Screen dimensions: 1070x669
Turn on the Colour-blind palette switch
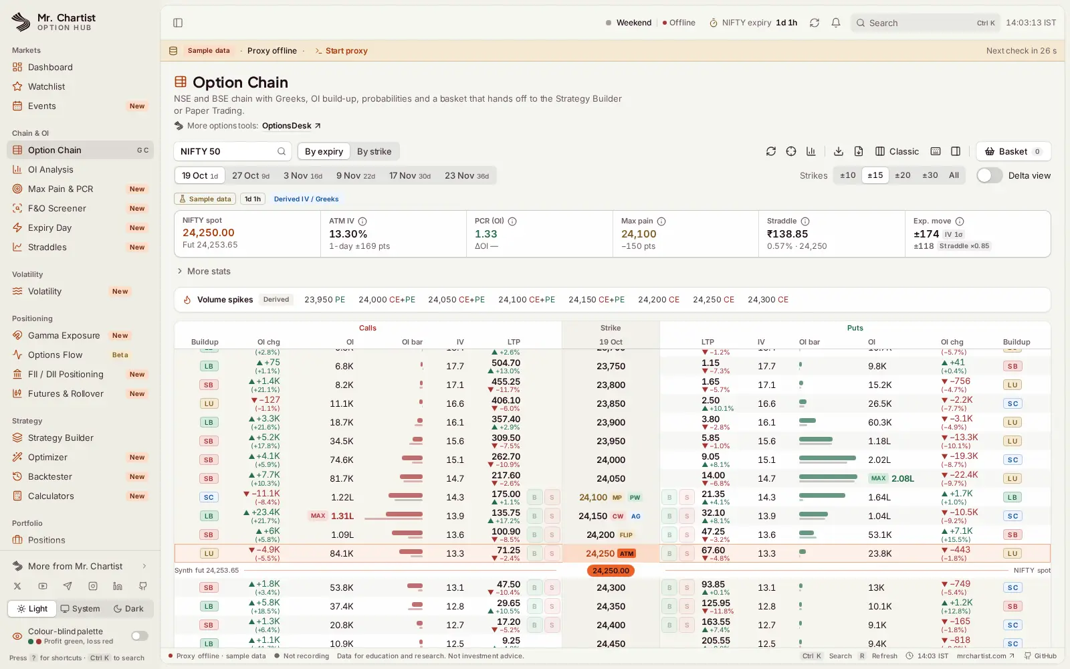pos(140,636)
